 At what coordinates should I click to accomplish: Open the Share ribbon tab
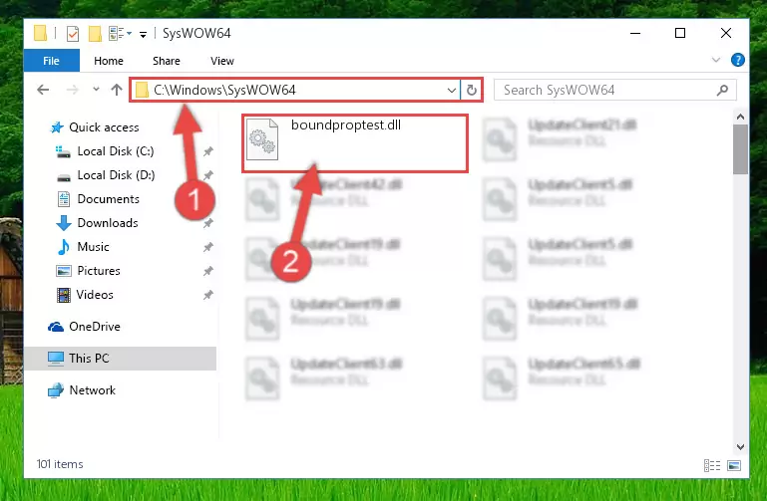pyautogui.click(x=167, y=61)
